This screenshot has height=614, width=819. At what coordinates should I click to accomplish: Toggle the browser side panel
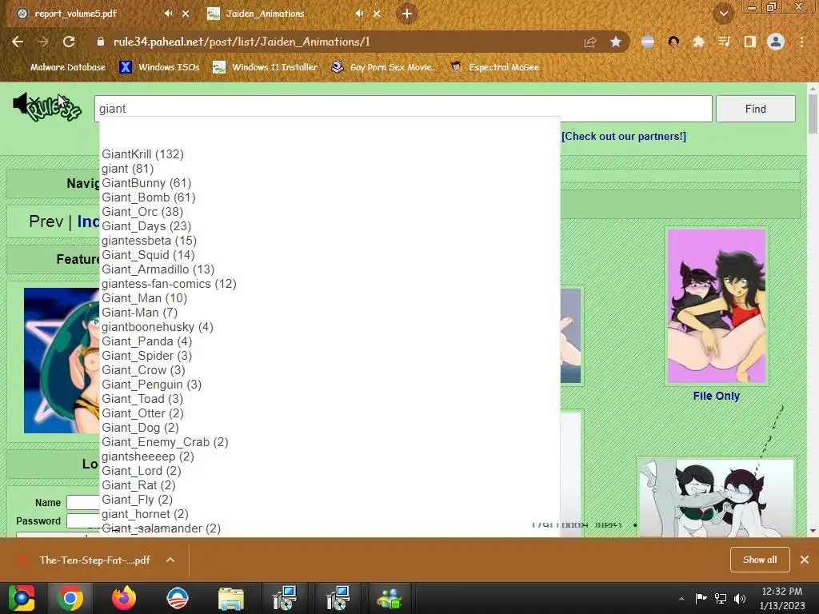[750, 42]
